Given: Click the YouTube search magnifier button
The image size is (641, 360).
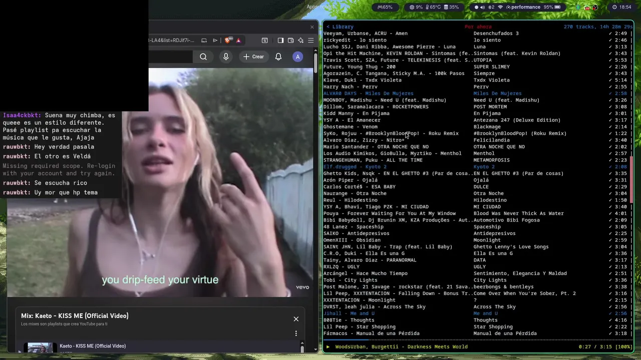Looking at the screenshot, I should tap(203, 57).
